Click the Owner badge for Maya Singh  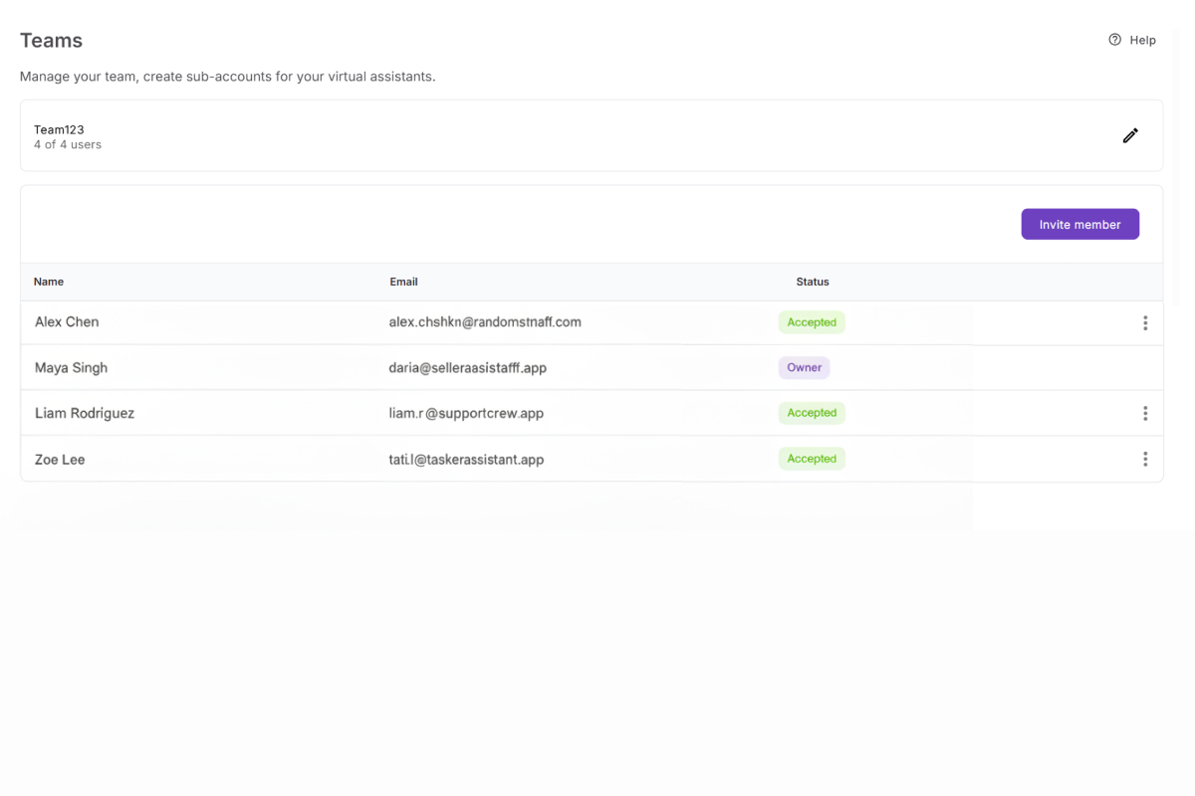(x=804, y=367)
